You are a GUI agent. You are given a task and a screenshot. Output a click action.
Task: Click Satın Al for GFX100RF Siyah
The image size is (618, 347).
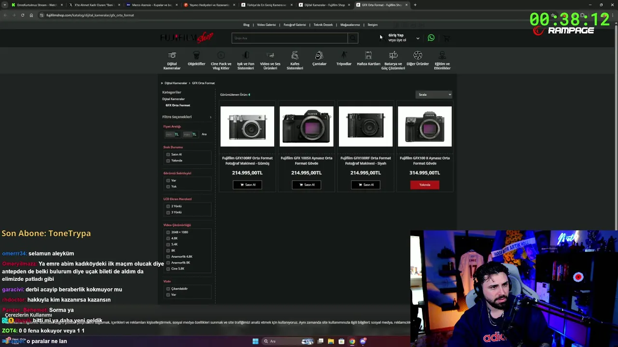pyautogui.click(x=365, y=185)
